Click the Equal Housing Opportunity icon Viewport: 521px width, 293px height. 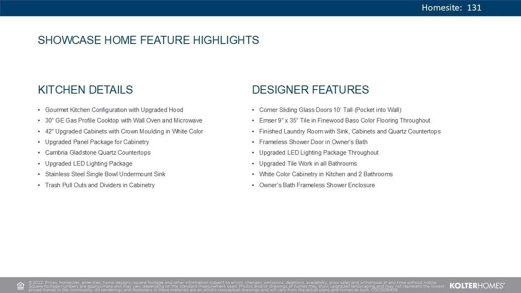click(21, 286)
